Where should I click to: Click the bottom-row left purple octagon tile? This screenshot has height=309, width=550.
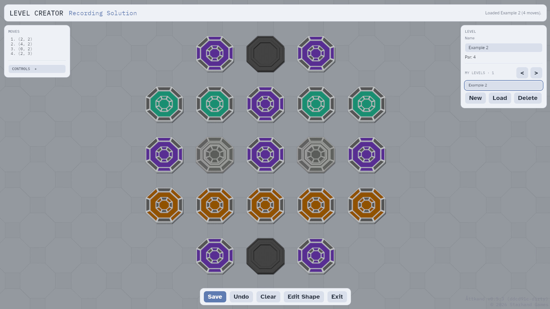[215, 256]
